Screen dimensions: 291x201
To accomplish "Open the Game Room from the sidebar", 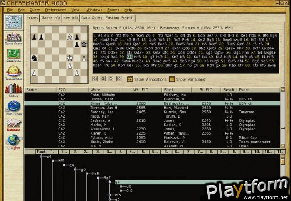I will coord(14,39).
